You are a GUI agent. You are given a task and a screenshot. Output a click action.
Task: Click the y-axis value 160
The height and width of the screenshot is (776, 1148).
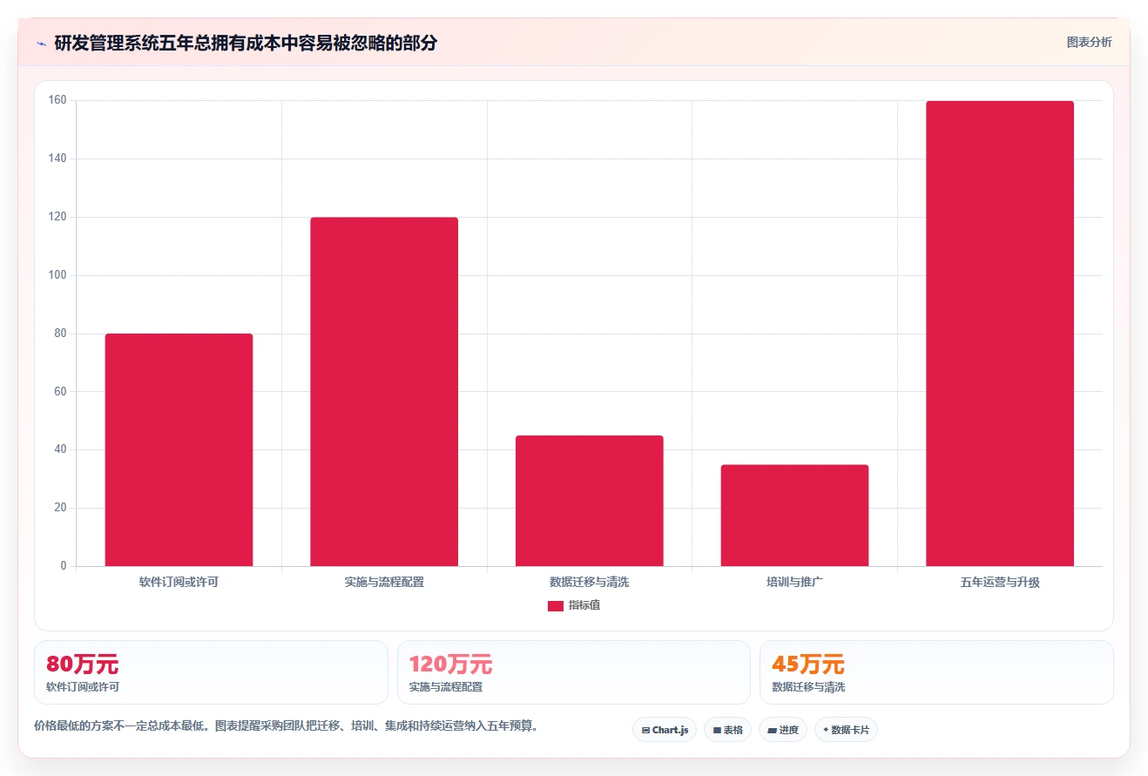pyautogui.click(x=57, y=100)
